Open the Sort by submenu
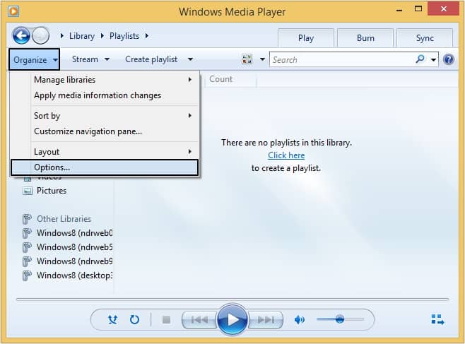 [x=105, y=116]
